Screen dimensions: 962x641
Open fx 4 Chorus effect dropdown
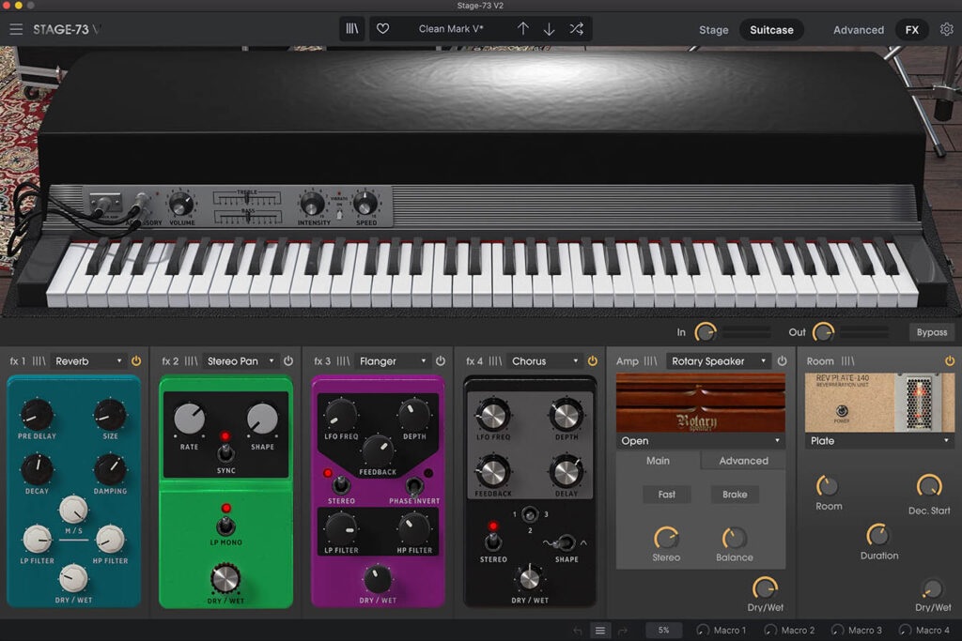544,361
